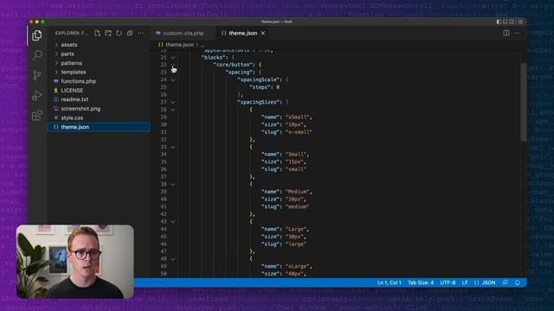Change Tab Size: 4 indentation setting
This screenshot has height=311, width=554.
[421, 282]
